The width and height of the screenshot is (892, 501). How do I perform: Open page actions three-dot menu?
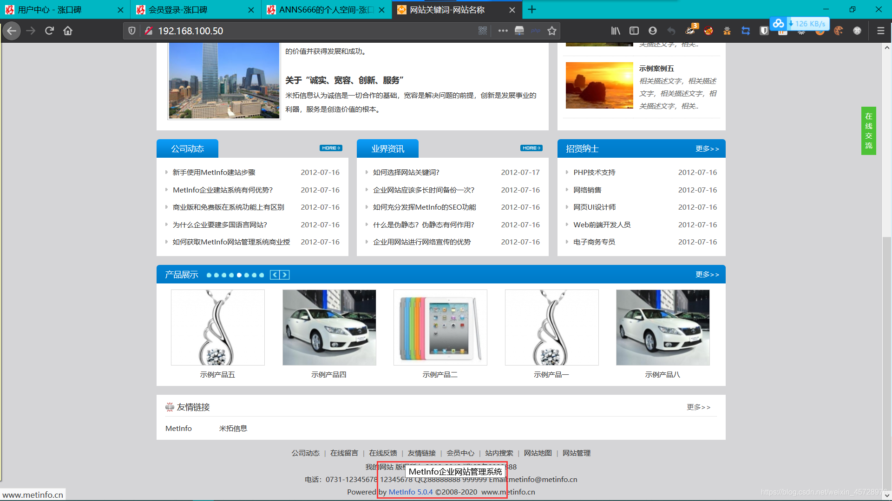click(x=503, y=31)
